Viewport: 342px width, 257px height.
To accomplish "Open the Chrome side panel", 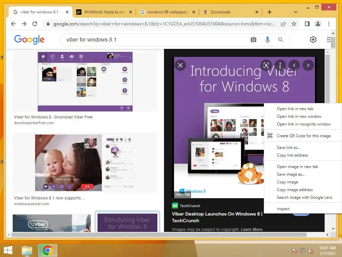I will tap(307, 24).
